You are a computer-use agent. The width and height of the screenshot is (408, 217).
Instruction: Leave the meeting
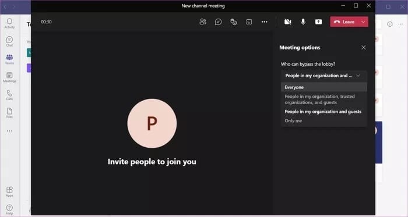[x=344, y=22]
